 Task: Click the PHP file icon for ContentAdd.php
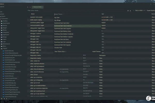(3, 51)
